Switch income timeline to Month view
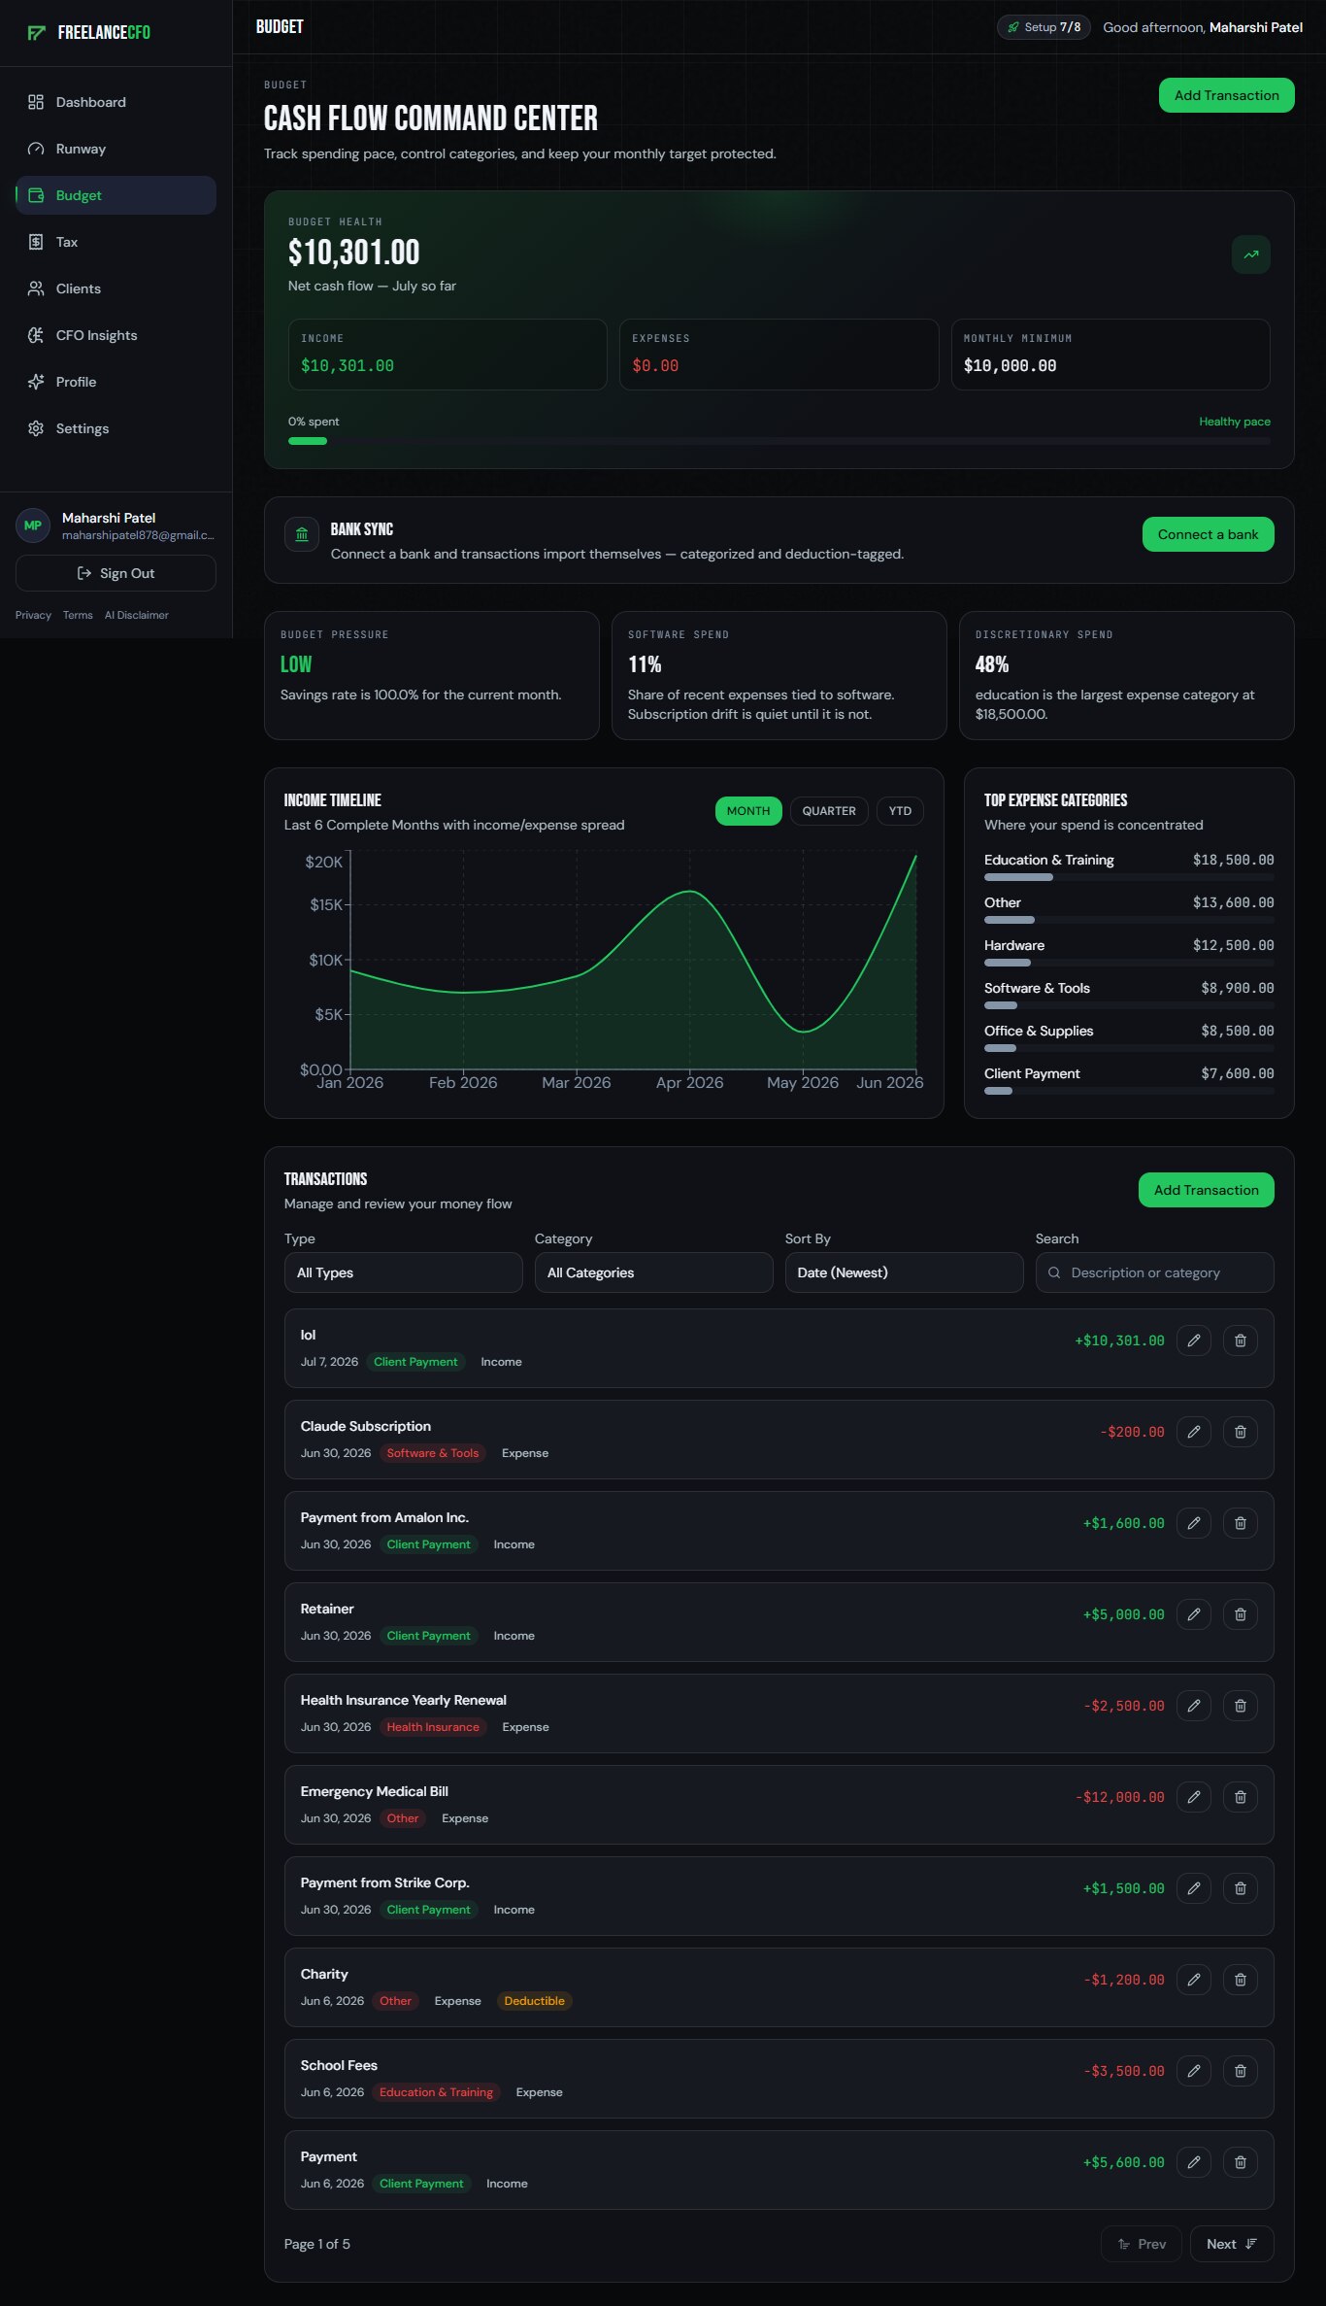This screenshot has width=1326, height=2306. [748, 811]
